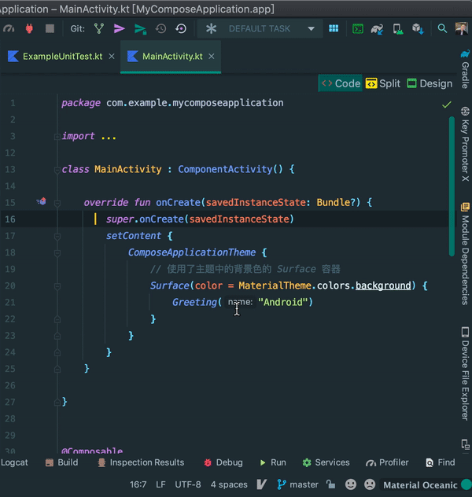Click the Search Everywhere magnifier icon
472x497 pixels.
442,28
